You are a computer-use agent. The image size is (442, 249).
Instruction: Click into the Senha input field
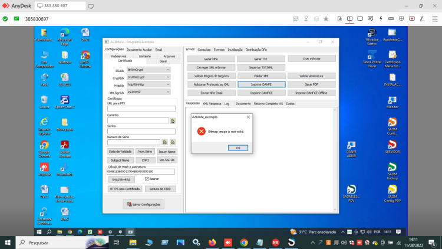(141, 131)
